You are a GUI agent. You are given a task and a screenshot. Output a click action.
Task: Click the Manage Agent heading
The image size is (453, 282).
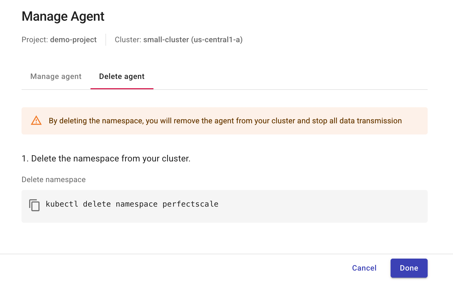click(x=63, y=16)
